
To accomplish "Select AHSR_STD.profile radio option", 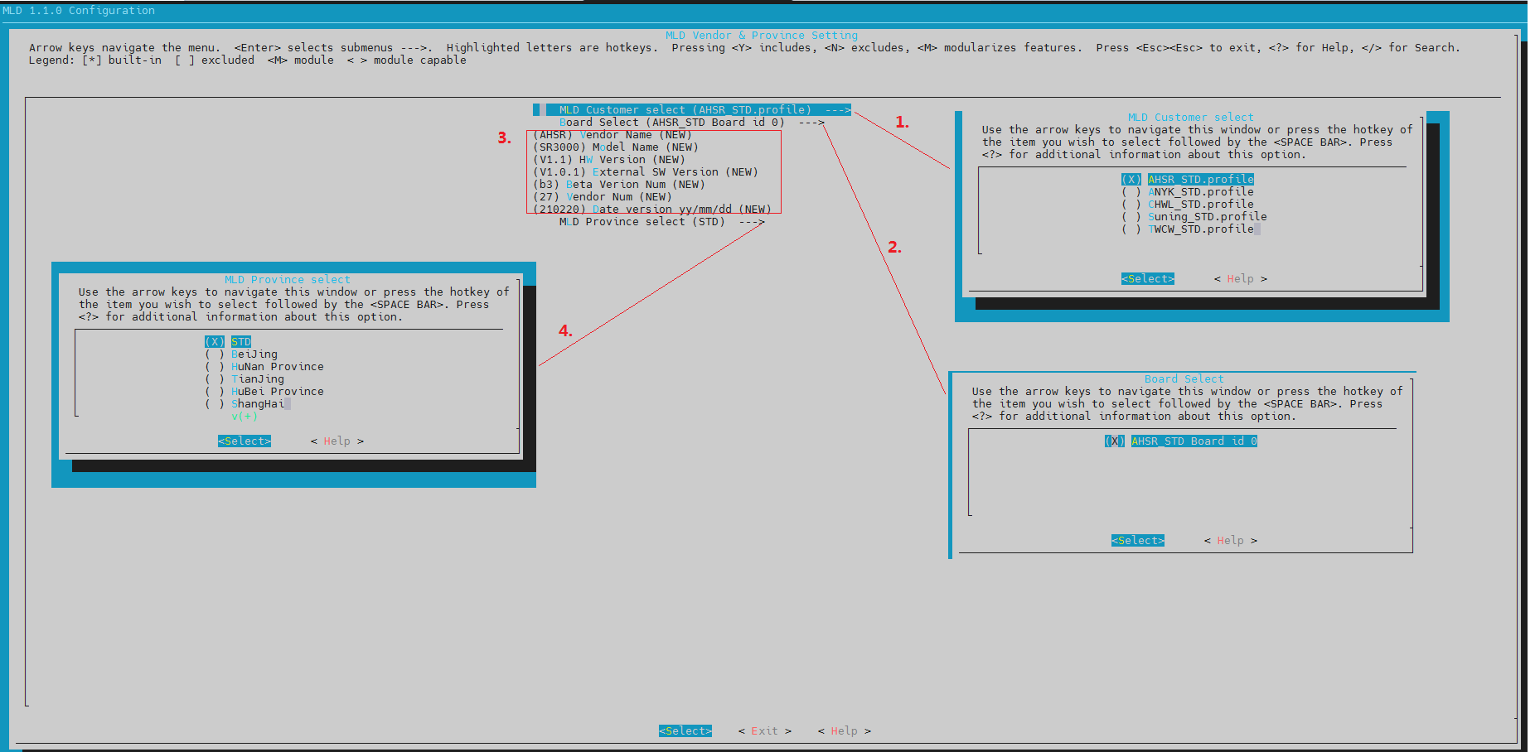I will [x=1187, y=179].
